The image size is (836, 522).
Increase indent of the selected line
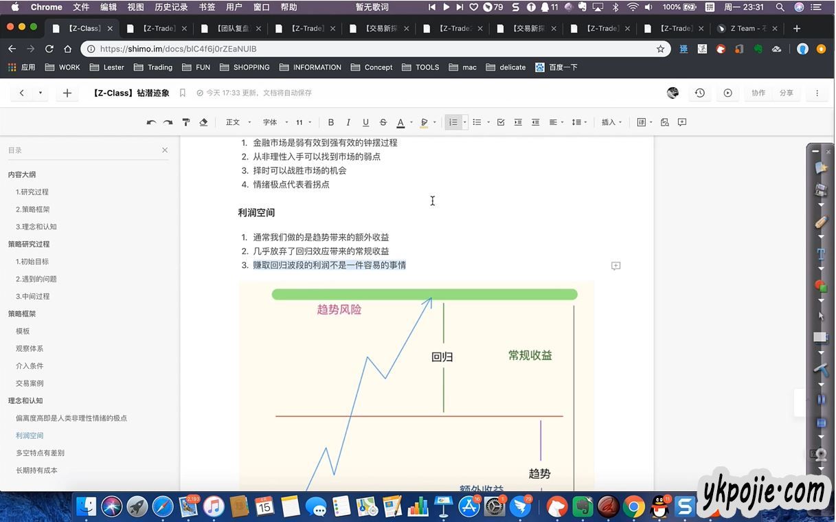click(x=518, y=122)
